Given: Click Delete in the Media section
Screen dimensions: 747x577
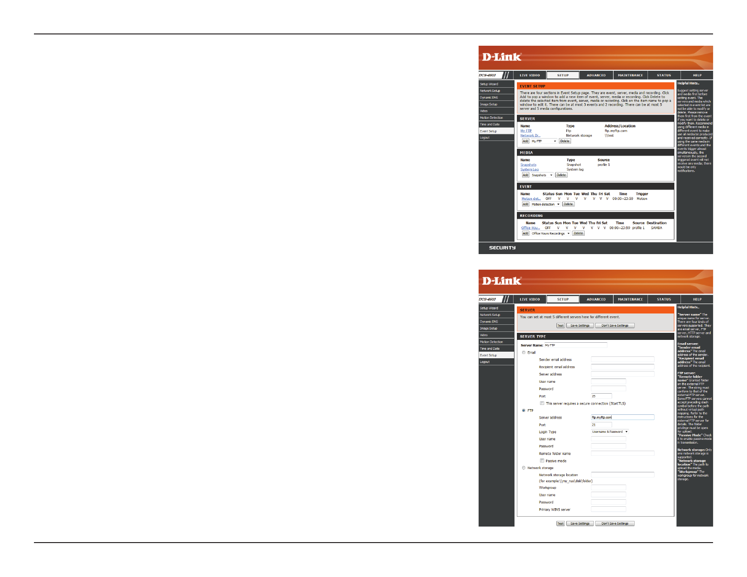Looking at the screenshot, I should [561, 175].
